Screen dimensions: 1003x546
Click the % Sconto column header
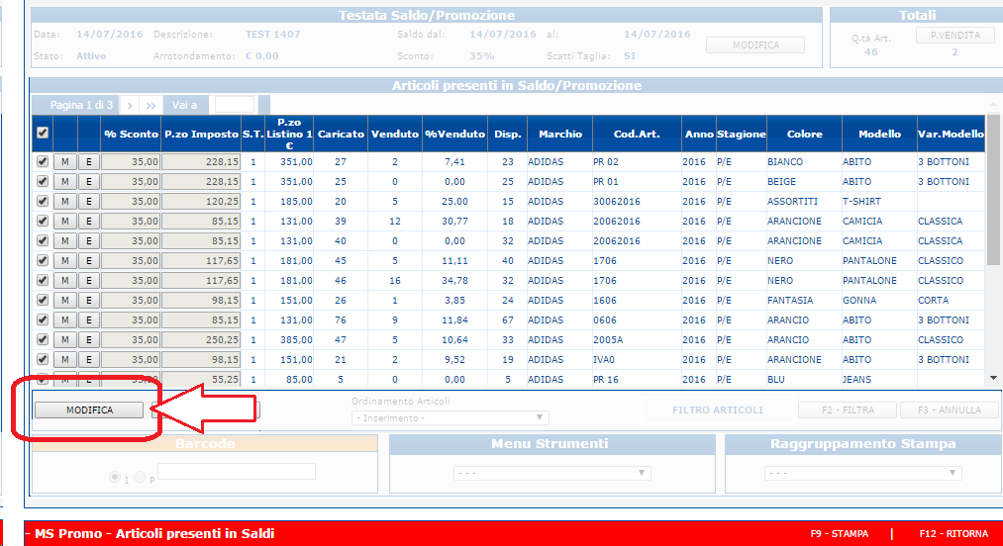(131, 134)
